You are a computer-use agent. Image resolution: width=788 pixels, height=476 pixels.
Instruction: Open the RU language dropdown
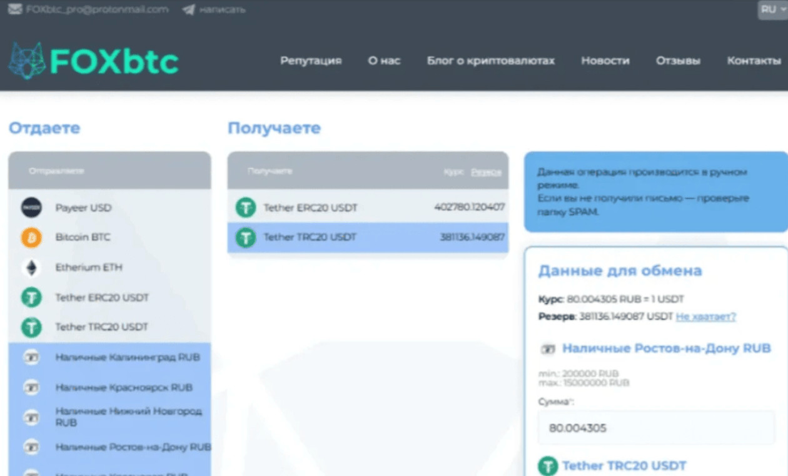coord(772,9)
